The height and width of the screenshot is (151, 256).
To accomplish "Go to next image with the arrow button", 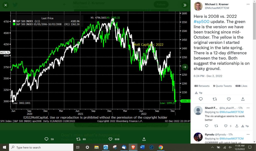I will click(185, 67).
